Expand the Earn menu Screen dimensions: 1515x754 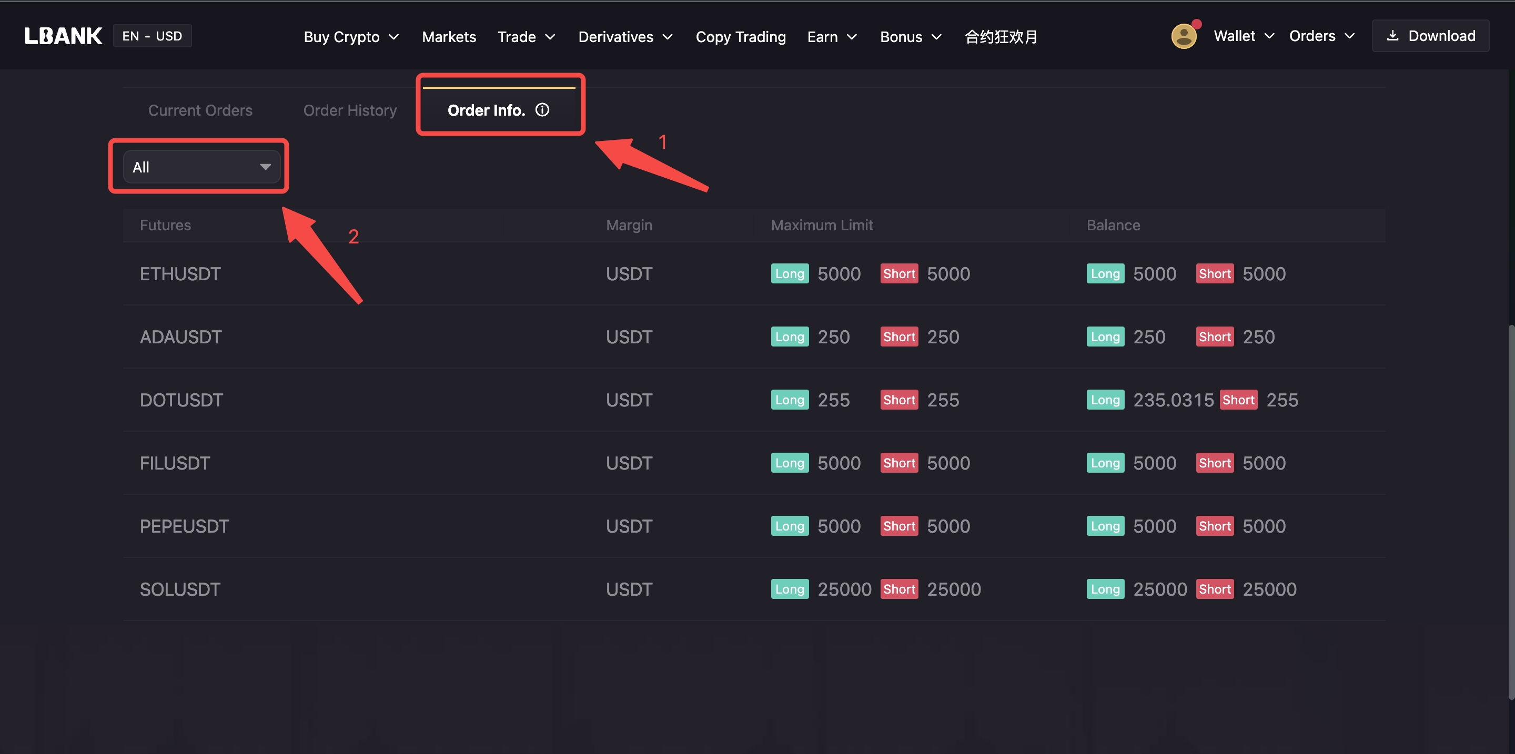[832, 36]
